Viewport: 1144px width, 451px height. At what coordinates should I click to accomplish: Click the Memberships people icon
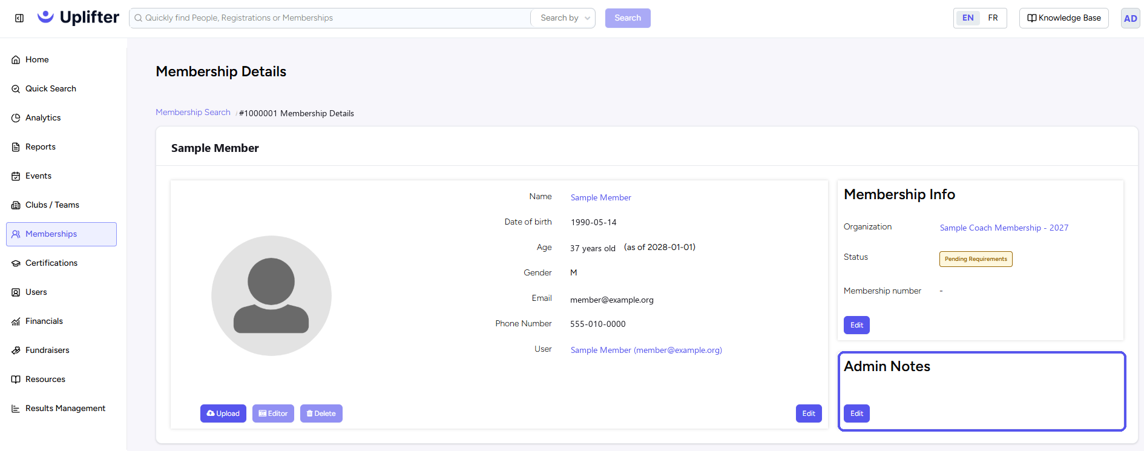tap(16, 234)
